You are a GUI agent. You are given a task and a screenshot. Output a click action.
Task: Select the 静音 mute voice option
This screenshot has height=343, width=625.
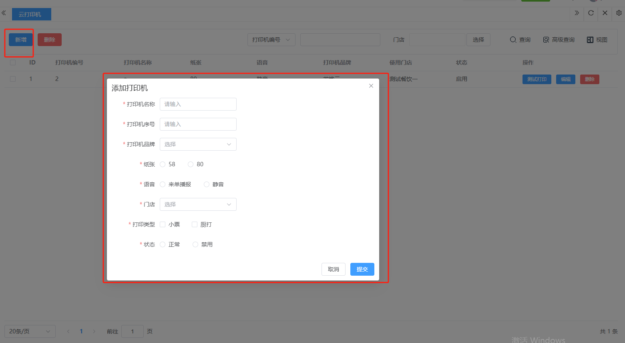click(207, 184)
